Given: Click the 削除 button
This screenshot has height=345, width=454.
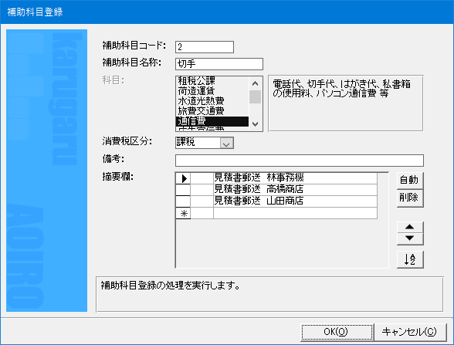Looking at the screenshot, I should (x=410, y=198).
